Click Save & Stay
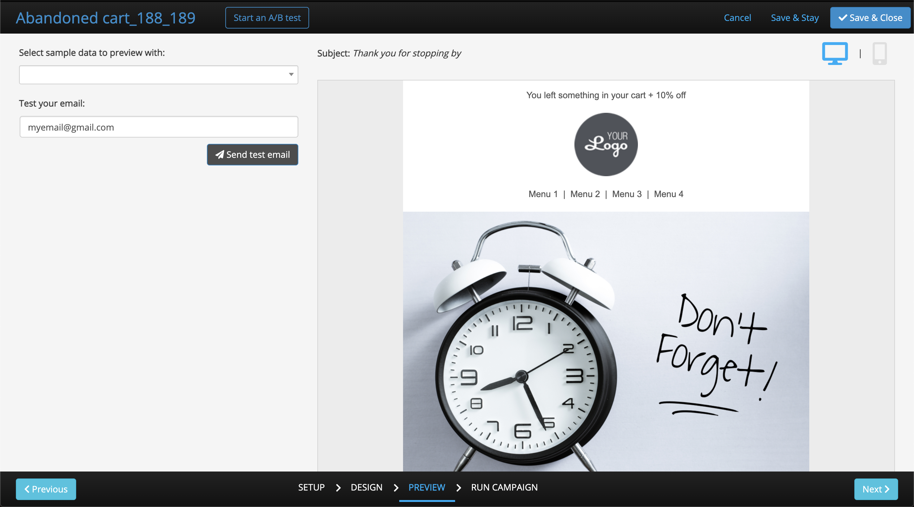 click(x=795, y=18)
